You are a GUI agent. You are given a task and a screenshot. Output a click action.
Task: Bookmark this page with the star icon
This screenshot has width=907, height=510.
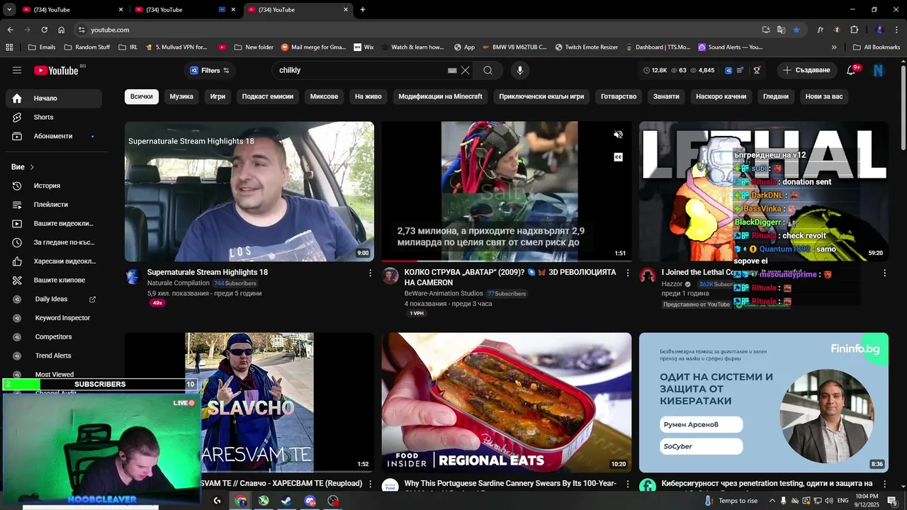[x=796, y=30]
